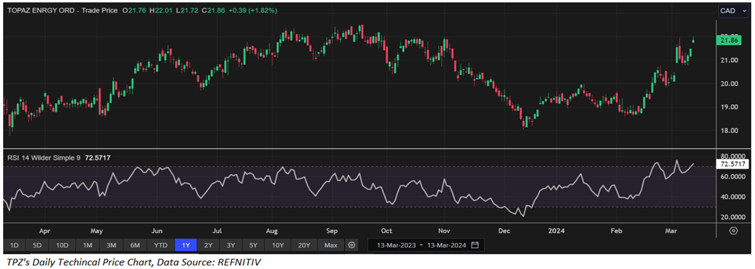Switch the chart to the 5D range
Image resolution: width=755 pixels, height=269 pixels.
tap(38, 245)
